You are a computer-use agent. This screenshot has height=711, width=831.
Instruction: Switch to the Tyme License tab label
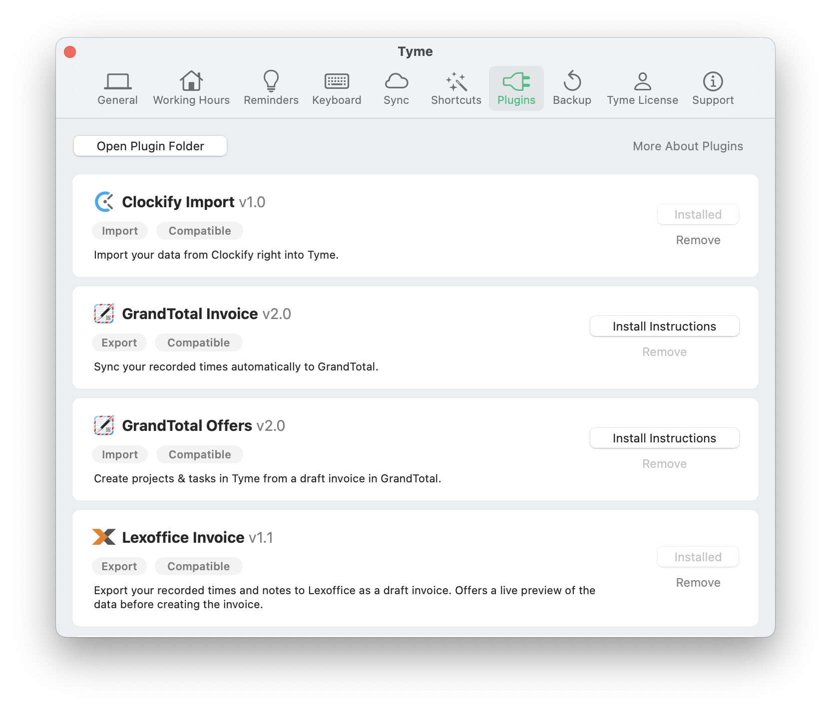click(643, 100)
